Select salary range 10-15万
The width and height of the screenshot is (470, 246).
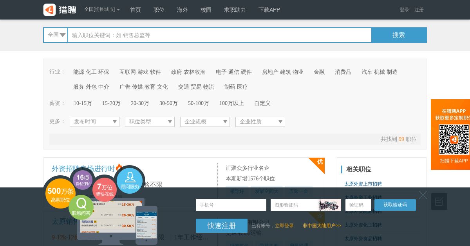[83, 103]
